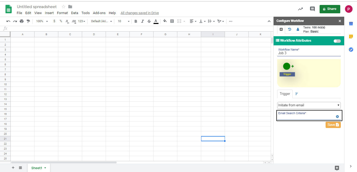Close the Configure Workflow panel

coord(340,21)
